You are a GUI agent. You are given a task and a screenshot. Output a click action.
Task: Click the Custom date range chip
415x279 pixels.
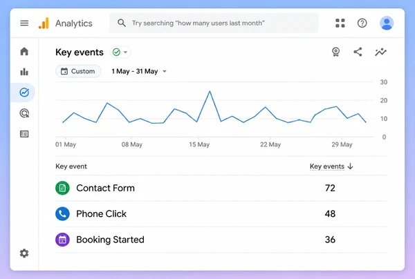(78, 71)
